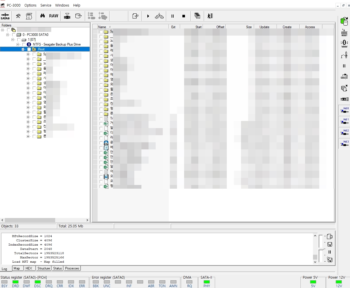
Task: Click the play start button in toolbar
Action: (148, 16)
